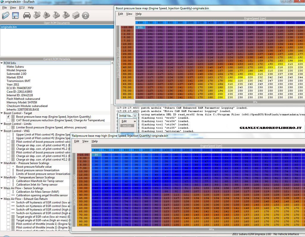Click the car icon in the toolbar
The image size is (305, 237).
[x=27, y=15]
